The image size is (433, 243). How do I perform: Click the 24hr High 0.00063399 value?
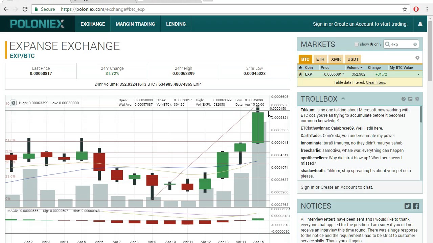coord(183,74)
